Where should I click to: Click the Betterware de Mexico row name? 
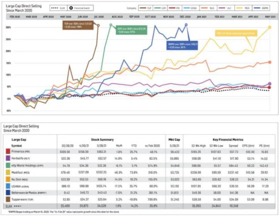pyautogui.click(x=29, y=193)
